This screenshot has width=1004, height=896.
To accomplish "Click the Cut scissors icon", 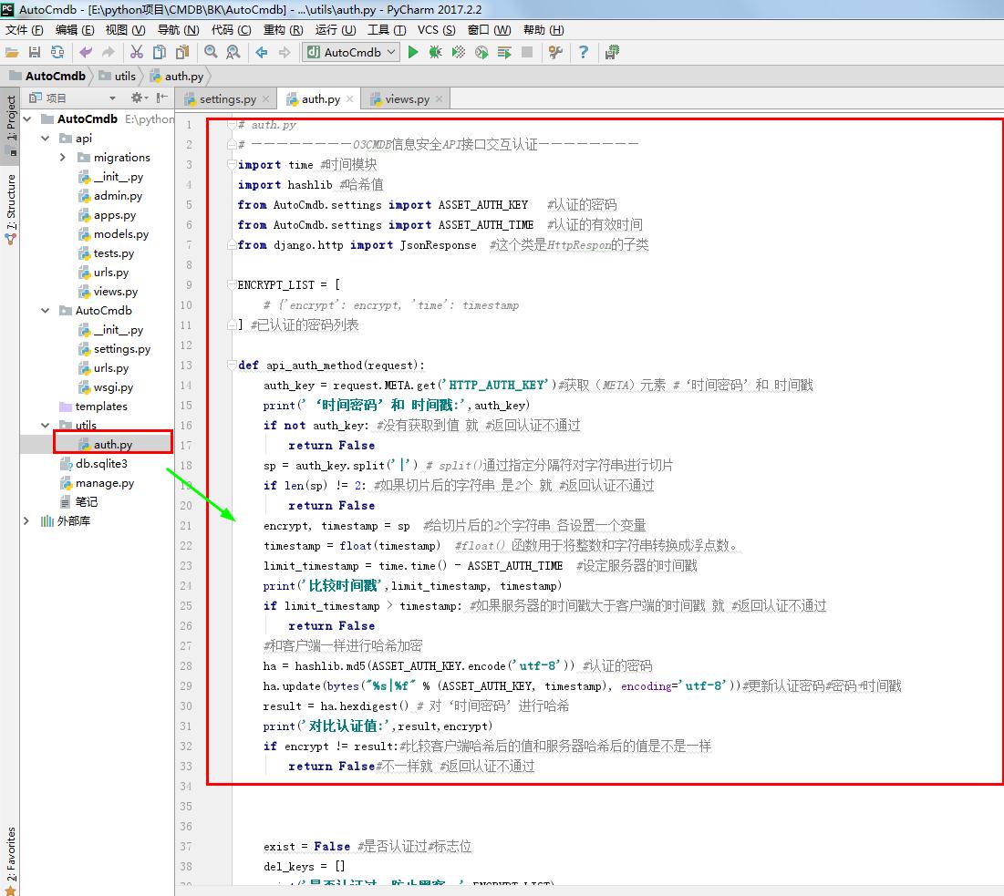I will [x=137, y=53].
